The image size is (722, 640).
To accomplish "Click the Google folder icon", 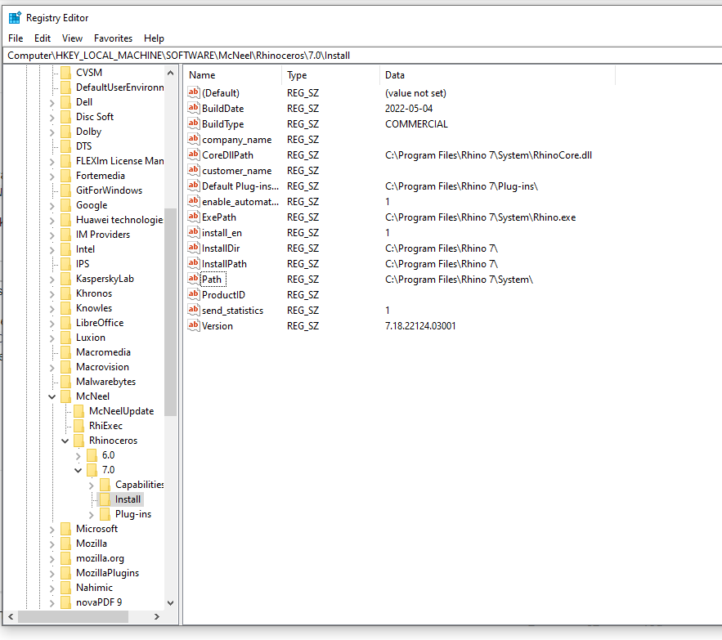I will 67,204.
